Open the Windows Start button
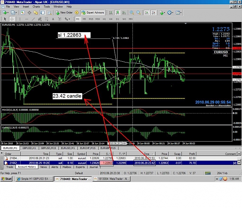242x208 pixels. (6, 179)
